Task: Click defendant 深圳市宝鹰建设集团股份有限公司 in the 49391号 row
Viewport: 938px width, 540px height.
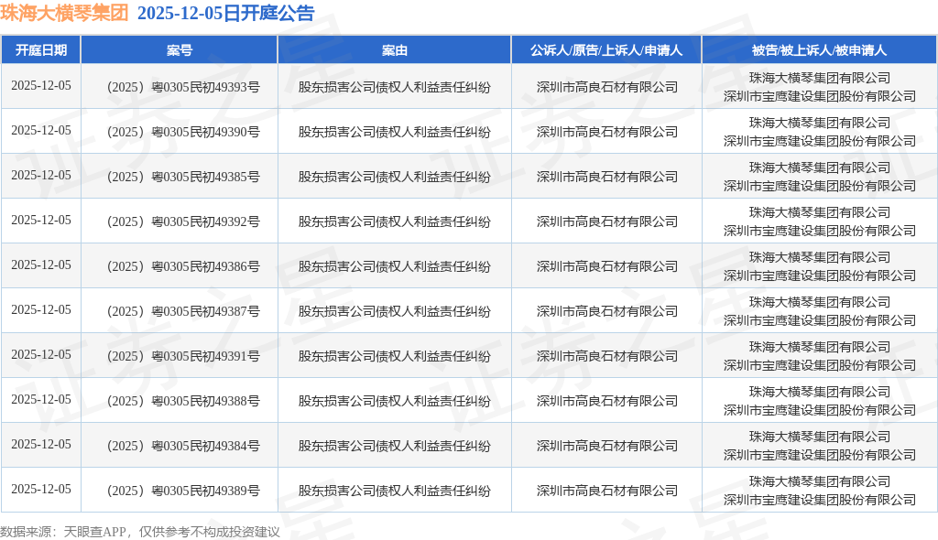Action: pyautogui.click(x=820, y=365)
